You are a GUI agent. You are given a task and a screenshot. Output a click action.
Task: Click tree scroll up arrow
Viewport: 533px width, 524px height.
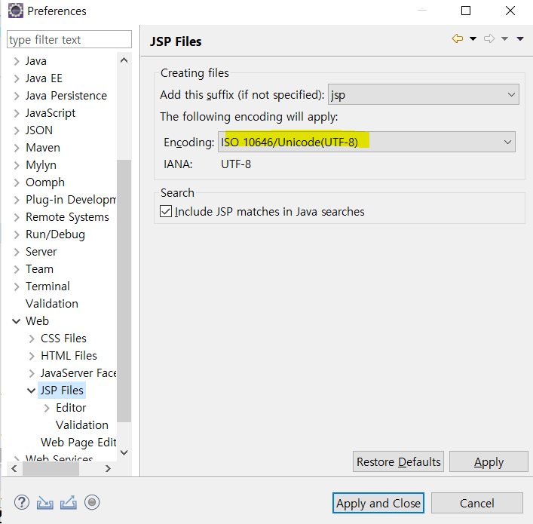point(124,60)
